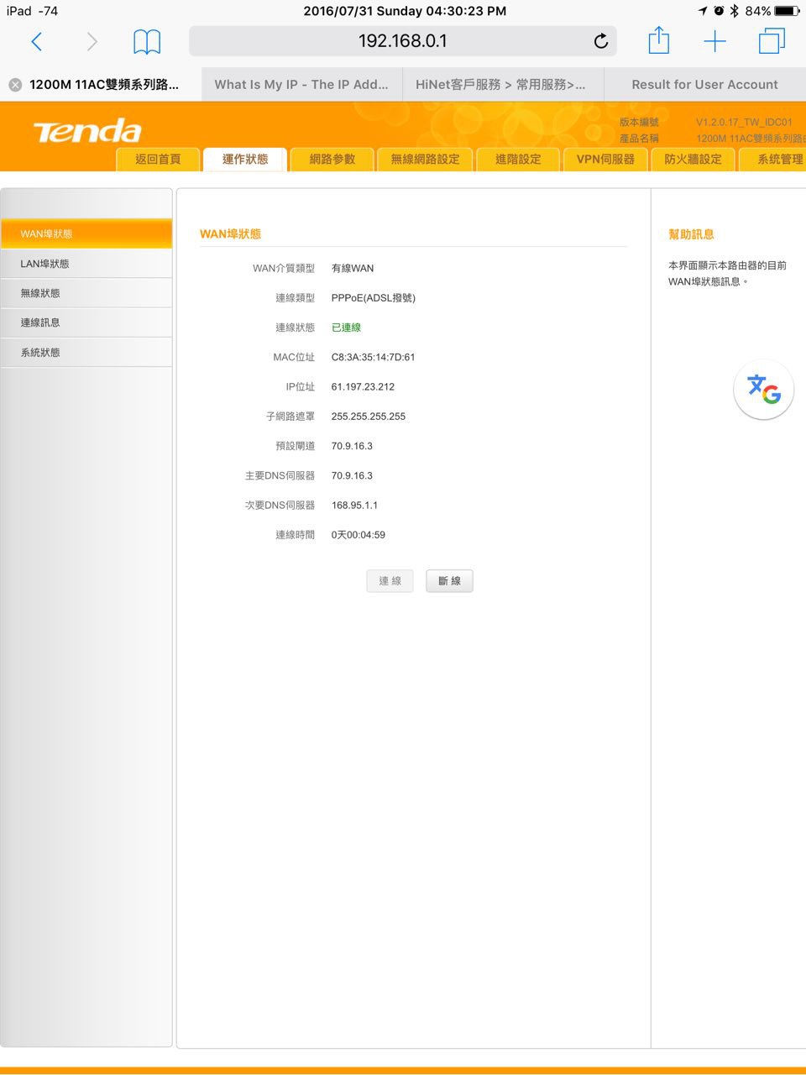Click the Tenda logo
The width and height of the screenshot is (806, 1075).
click(87, 131)
